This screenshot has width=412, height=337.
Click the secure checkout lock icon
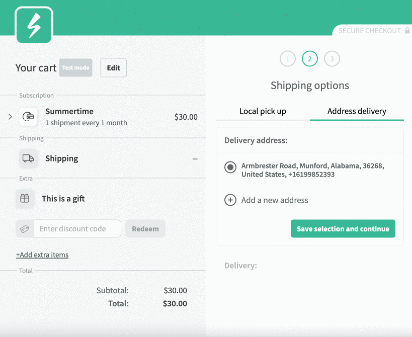(x=407, y=31)
